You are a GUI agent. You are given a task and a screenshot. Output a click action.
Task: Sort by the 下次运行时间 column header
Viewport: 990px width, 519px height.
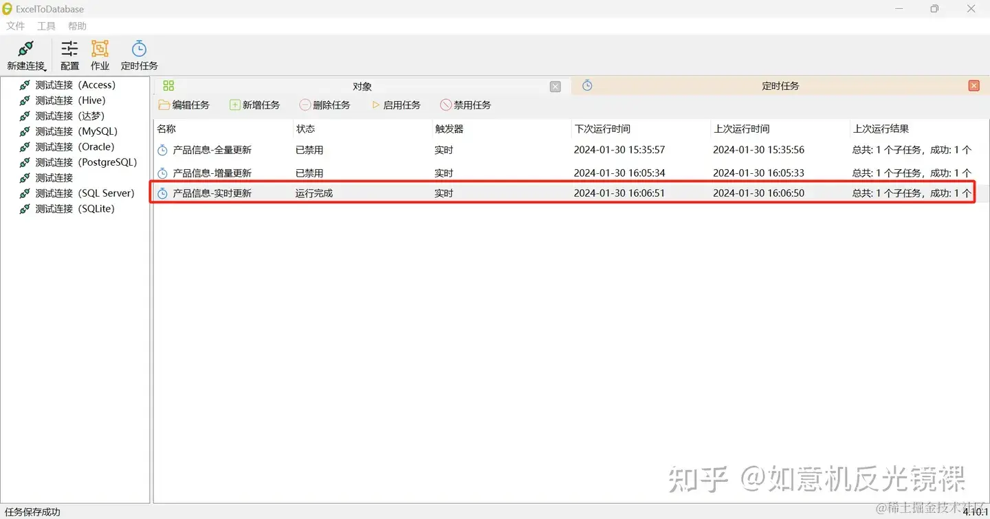coord(602,129)
